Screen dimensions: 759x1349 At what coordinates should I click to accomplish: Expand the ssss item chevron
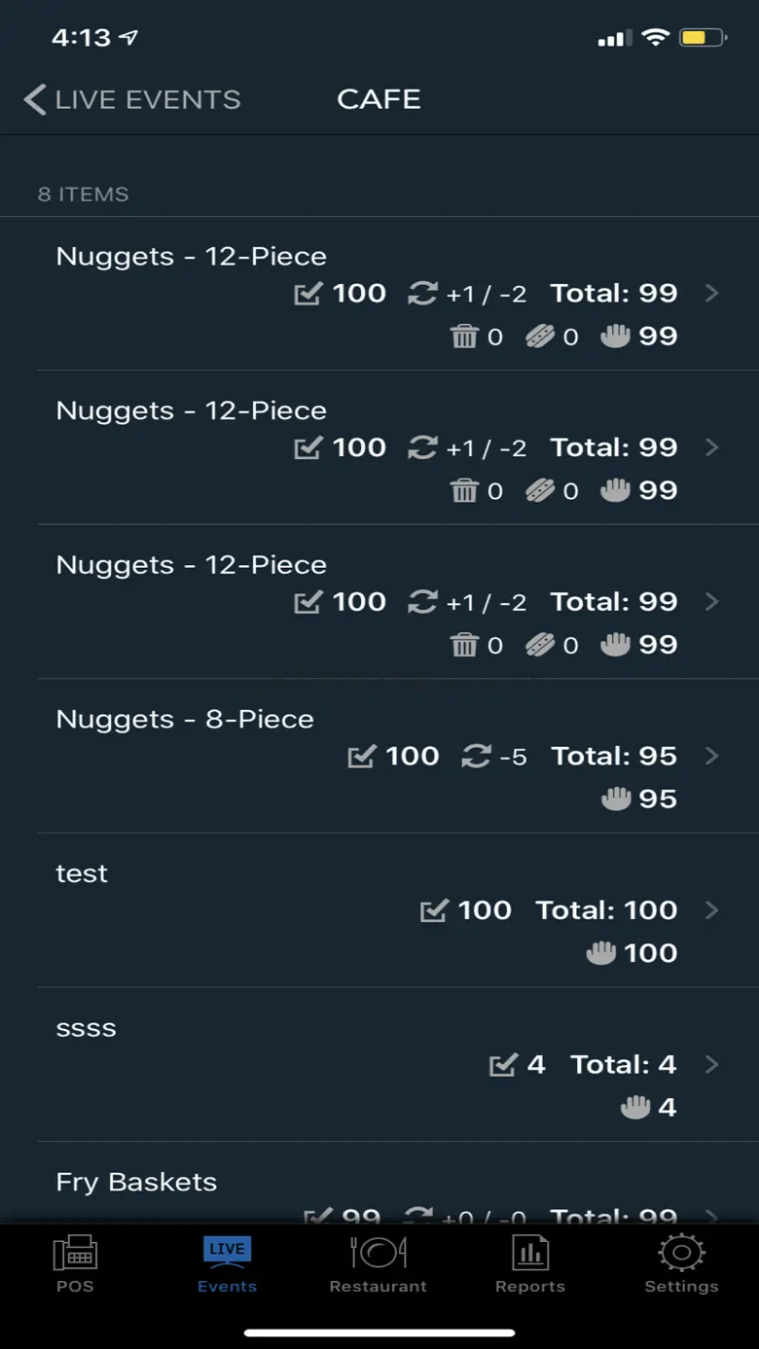tap(712, 1065)
